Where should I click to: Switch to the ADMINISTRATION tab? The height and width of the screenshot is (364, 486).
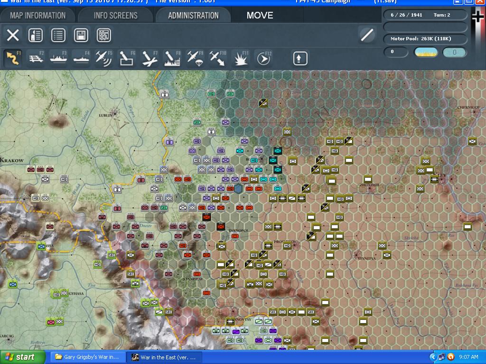coord(194,15)
